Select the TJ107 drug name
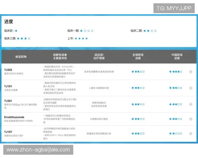Viewport: 198px width, 158px height. pos(8,132)
